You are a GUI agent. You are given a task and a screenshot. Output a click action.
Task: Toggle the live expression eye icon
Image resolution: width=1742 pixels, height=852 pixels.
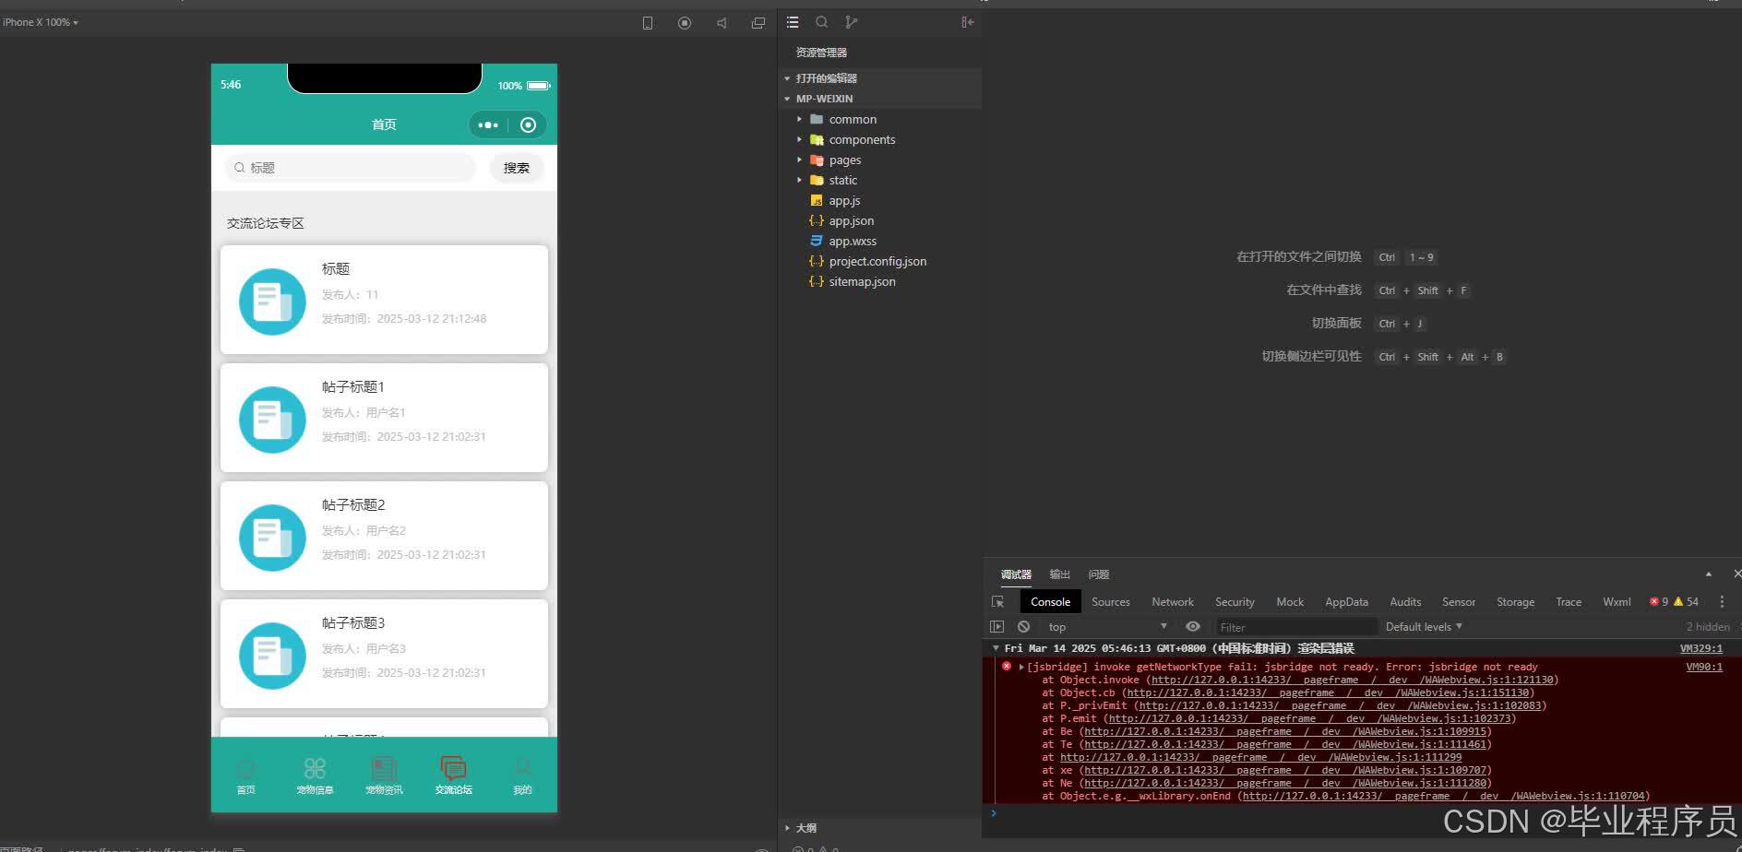pos(1193,626)
